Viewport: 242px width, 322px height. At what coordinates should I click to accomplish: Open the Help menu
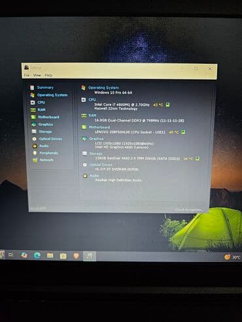(x=48, y=75)
